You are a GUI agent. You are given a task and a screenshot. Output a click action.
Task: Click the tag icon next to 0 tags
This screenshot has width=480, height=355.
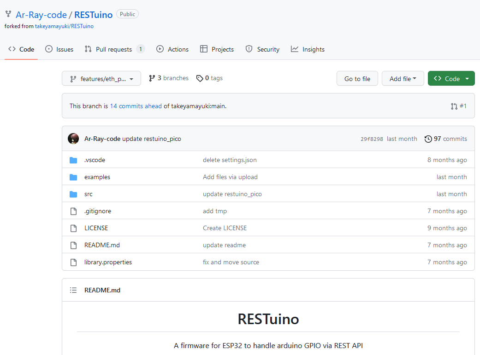pyautogui.click(x=200, y=78)
